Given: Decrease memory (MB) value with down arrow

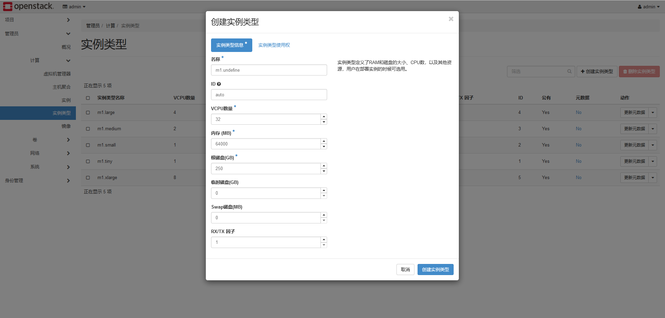Looking at the screenshot, I should tap(324, 147).
